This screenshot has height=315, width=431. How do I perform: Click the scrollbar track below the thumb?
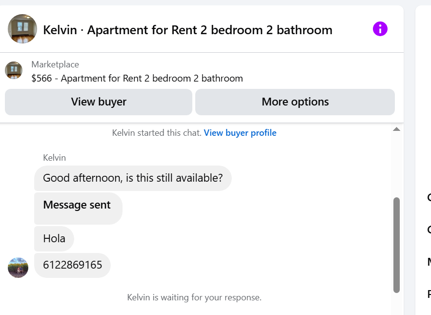pyautogui.click(x=396, y=303)
